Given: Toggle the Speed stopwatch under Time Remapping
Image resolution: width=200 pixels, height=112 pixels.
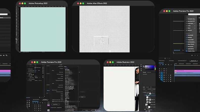Looking at the screenshot, I should [29, 81].
